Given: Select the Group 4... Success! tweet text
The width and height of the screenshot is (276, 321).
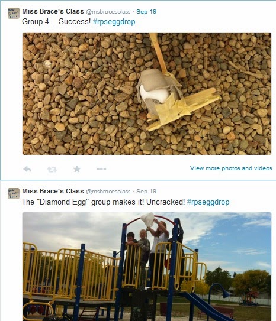Looking at the screenshot, I should tap(56, 22).
